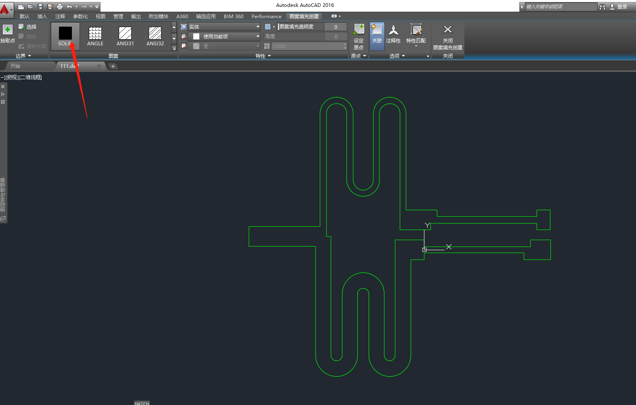Click the New drawing icon in quick access toolbar
The image size is (636, 405).
pos(21,6)
